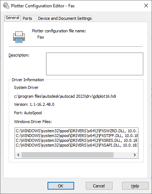The width and height of the screenshot is (152, 194).
Task: Click the empty scrollbar track right of the thumb
Action: coord(122,155)
